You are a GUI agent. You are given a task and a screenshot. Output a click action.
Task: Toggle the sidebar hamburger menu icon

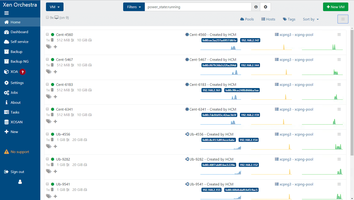(x=7, y=13)
